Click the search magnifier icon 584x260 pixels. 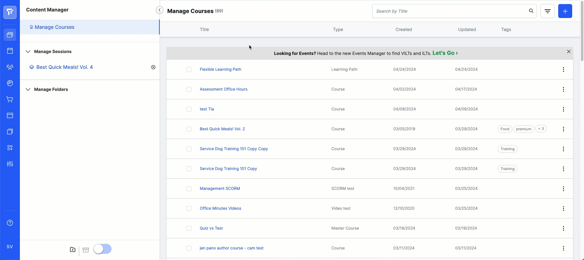tap(531, 11)
